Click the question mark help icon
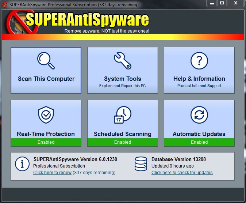The image size is (246, 203). pyautogui.click(x=199, y=61)
